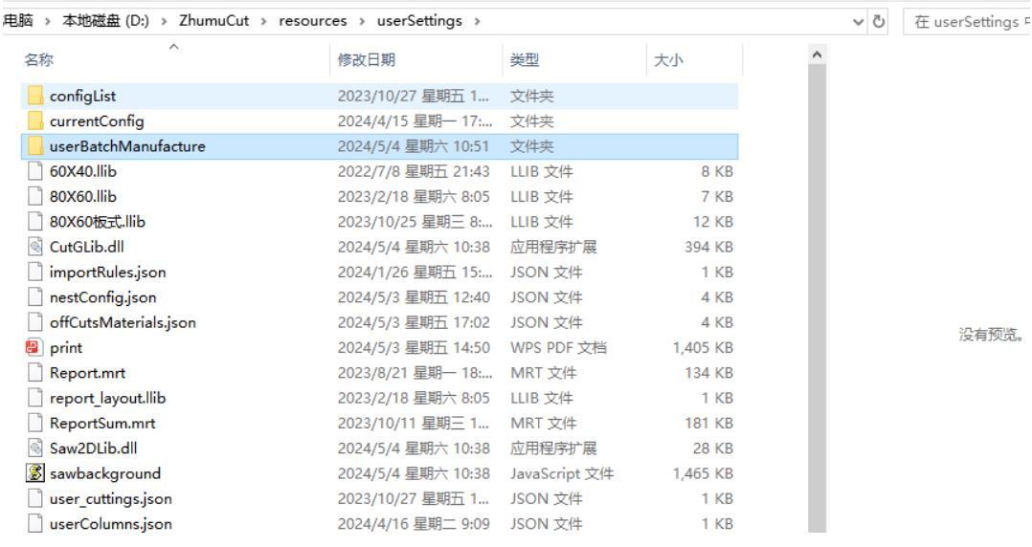Expand the chevron after 本地磁盘 (D:)
This screenshot has width=1032, height=547.
[x=164, y=21]
